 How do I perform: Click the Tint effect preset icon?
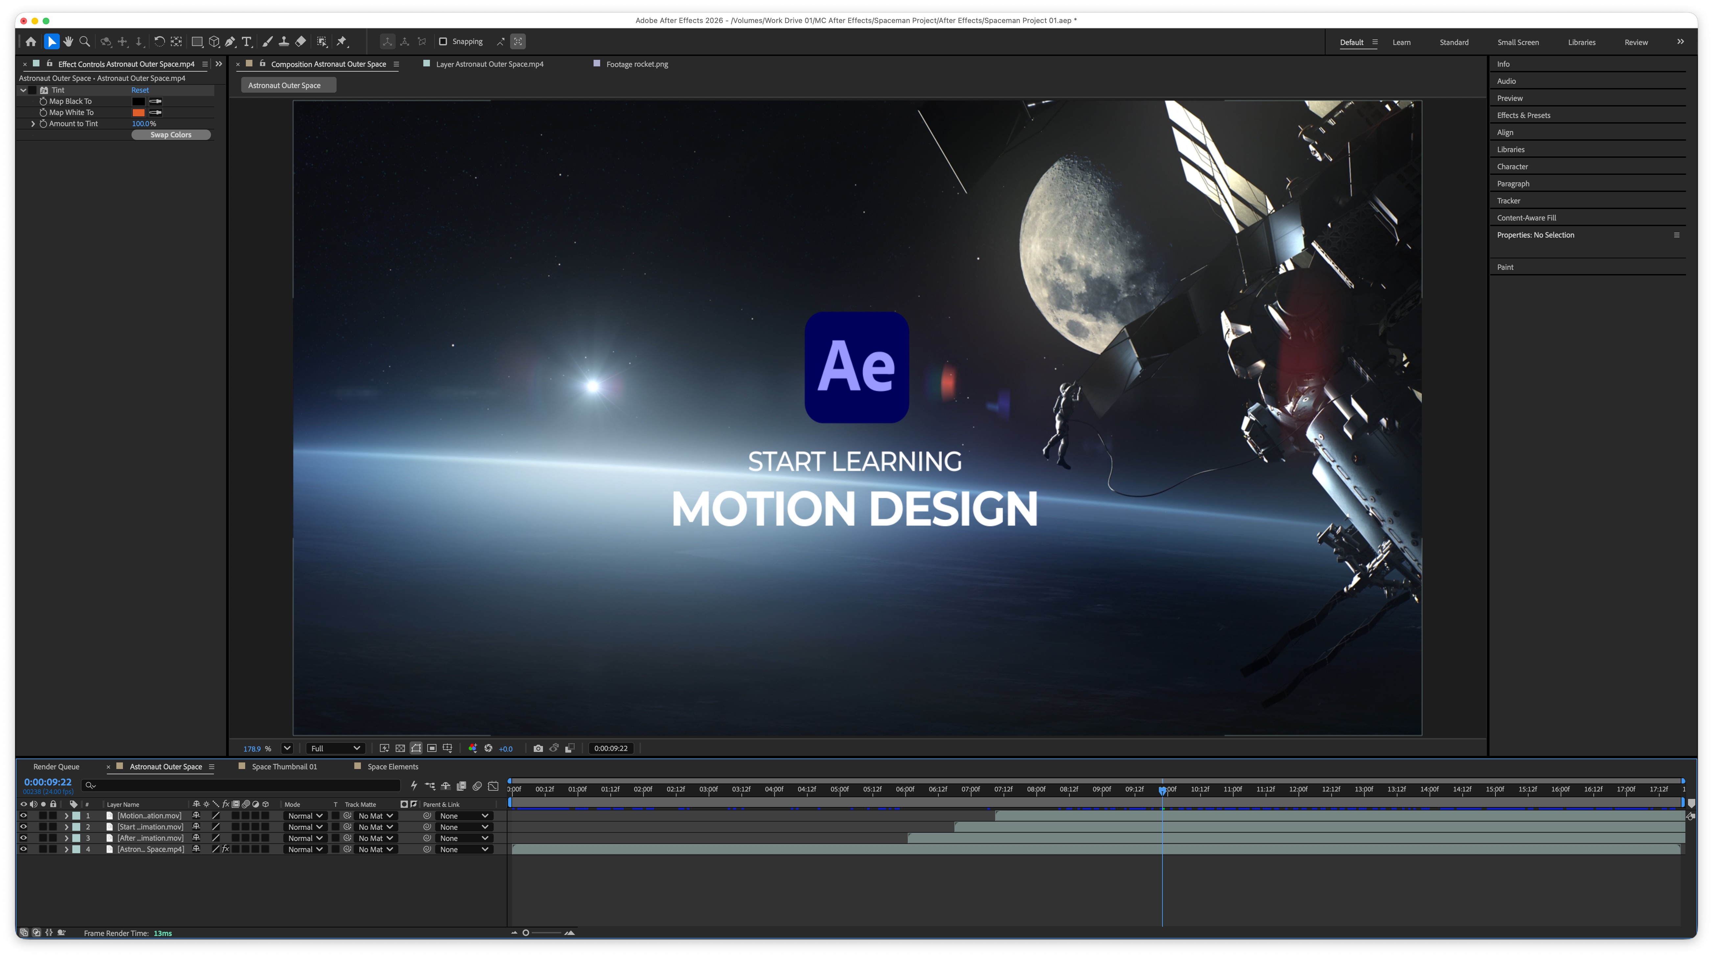(44, 90)
